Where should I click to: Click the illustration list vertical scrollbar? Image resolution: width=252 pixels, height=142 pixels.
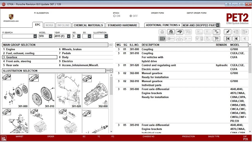point(111,103)
